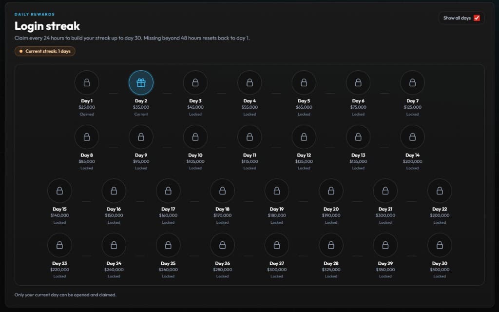Click the Day 22 lock icon
This screenshot has width=499, height=312.
point(439,191)
